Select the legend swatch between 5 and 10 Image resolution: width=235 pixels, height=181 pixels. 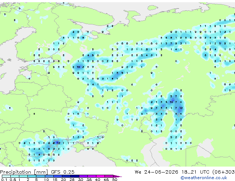coord(40,176)
